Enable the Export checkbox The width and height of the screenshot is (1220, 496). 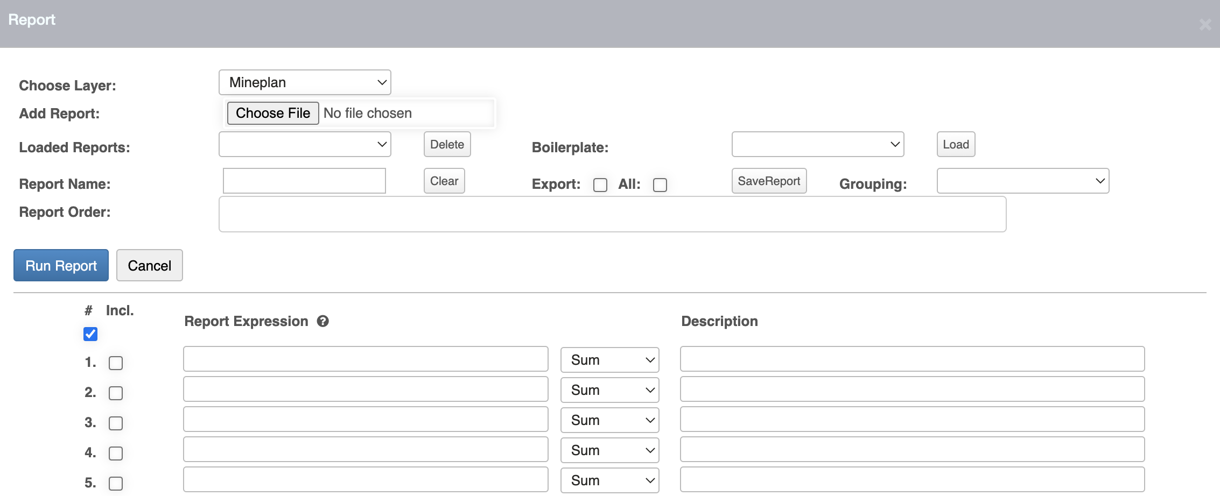600,185
